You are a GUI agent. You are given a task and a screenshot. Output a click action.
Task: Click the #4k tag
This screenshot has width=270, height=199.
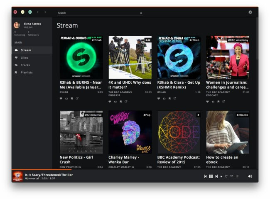(148, 40)
